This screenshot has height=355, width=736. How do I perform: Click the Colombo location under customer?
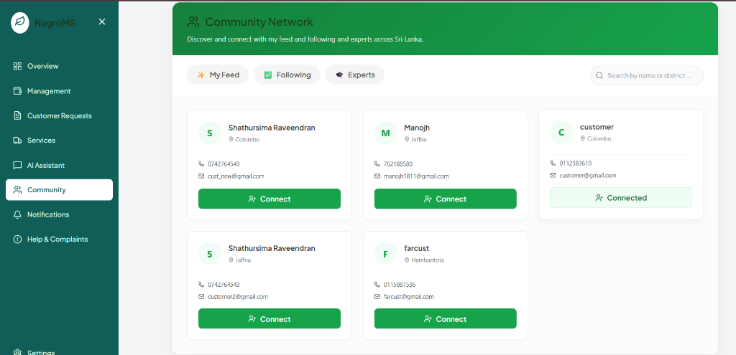point(599,138)
